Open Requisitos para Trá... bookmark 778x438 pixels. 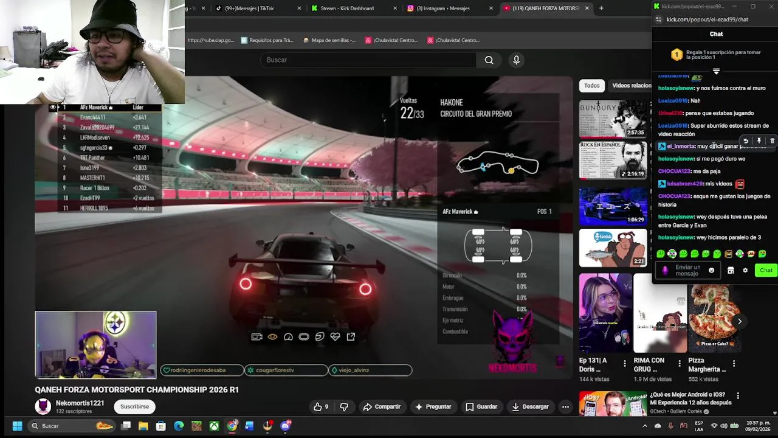(x=267, y=40)
